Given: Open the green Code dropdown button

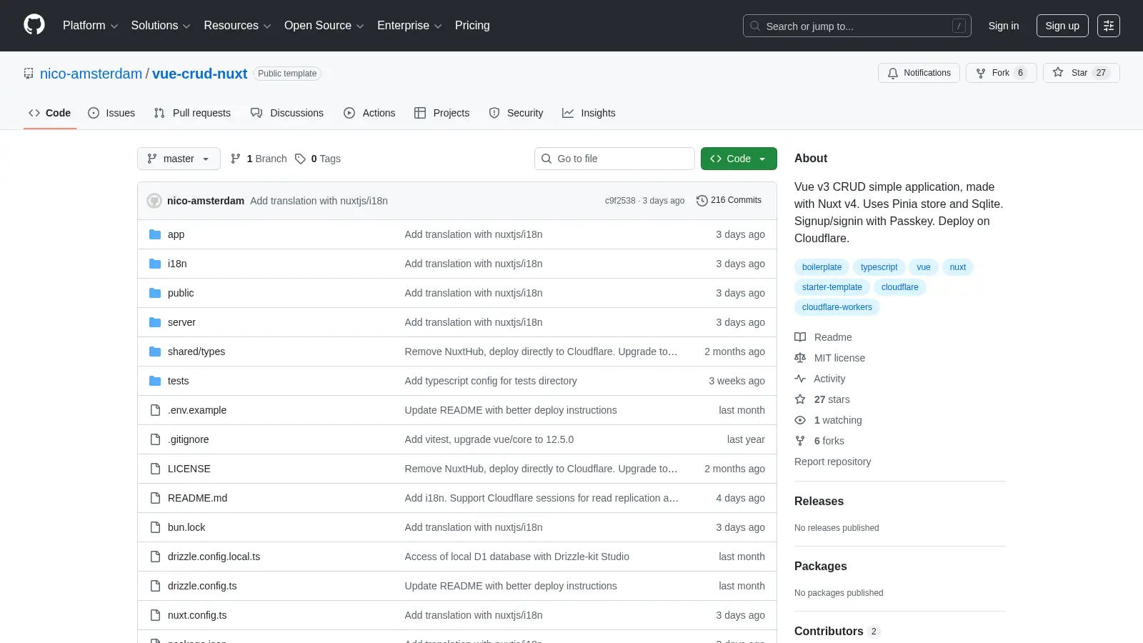Looking at the screenshot, I should point(739,159).
